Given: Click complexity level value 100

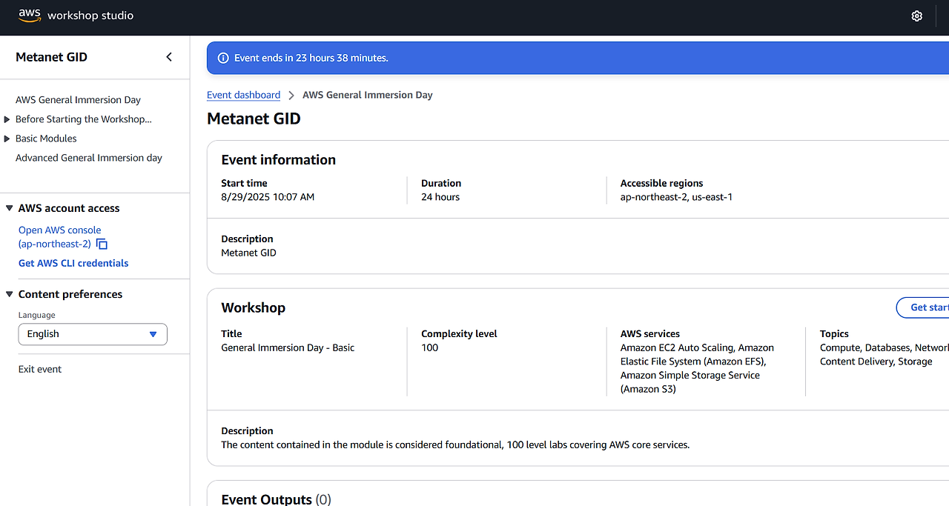Looking at the screenshot, I should tap(430, 347).
